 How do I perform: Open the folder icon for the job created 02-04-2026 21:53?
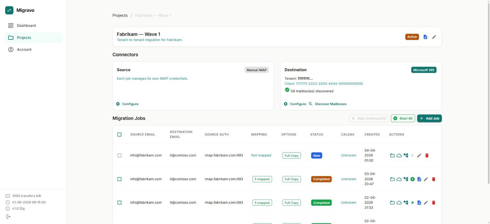click(392, 203)
